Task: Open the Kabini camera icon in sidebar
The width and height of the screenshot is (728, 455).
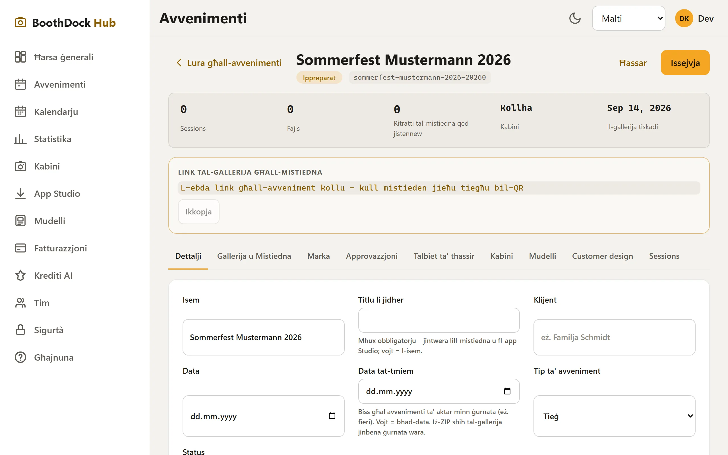Action: tap(20, 166)
